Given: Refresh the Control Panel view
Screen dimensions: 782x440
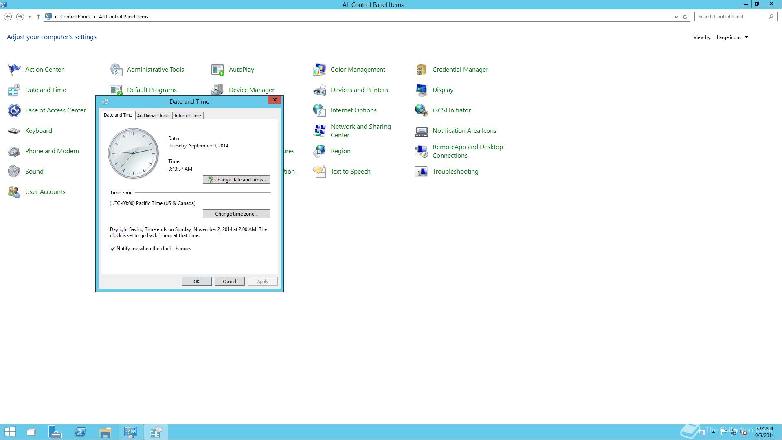Looking at the screenshot, I should [685, 17].
